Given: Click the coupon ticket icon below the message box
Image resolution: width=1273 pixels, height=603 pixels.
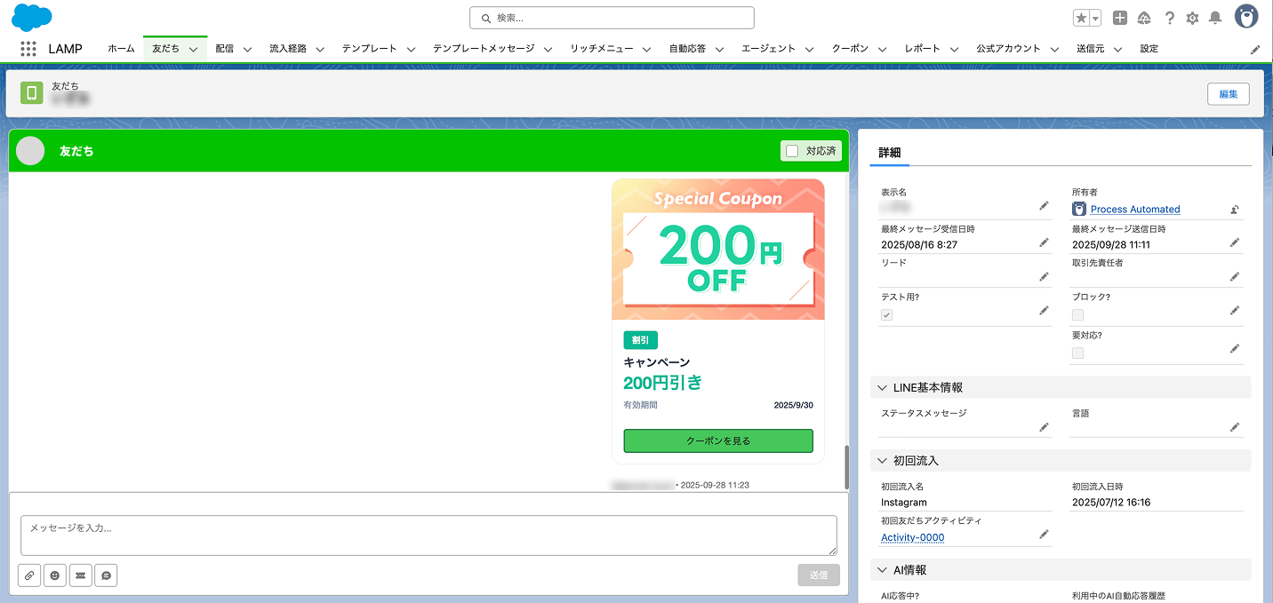Looking at the screenshot, I should [x=80, y=575].
